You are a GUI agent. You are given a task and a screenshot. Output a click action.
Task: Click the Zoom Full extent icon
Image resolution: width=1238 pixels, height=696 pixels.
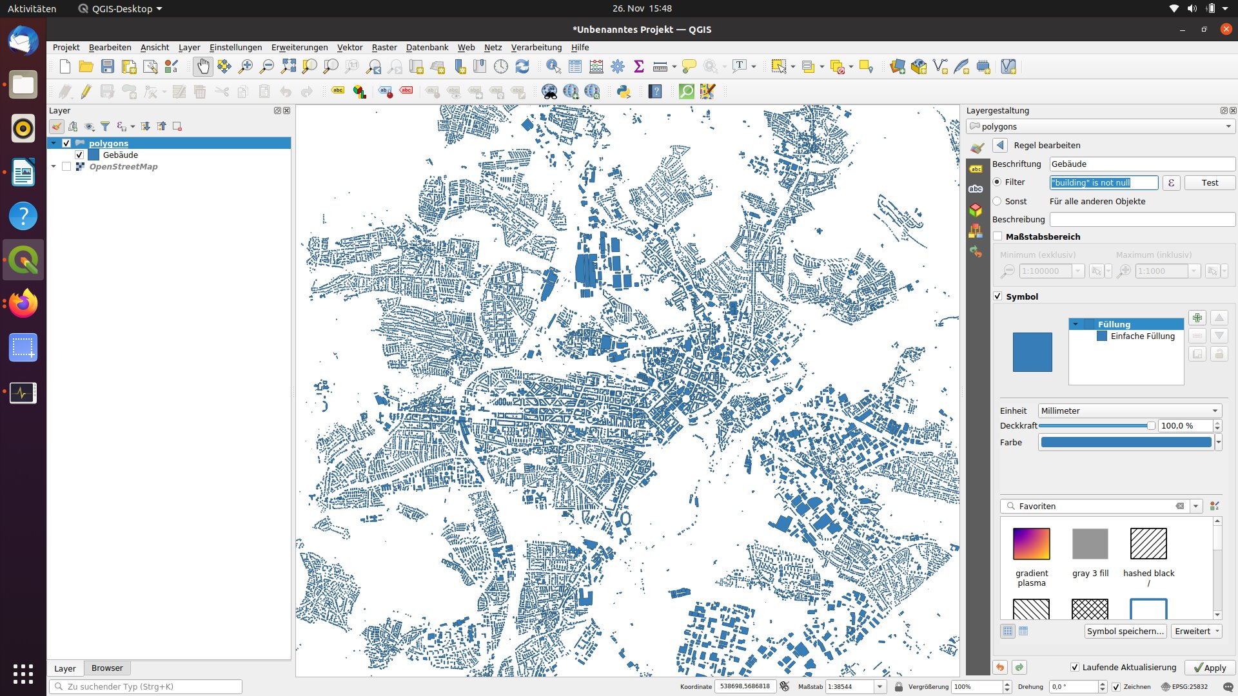(288, 66)
